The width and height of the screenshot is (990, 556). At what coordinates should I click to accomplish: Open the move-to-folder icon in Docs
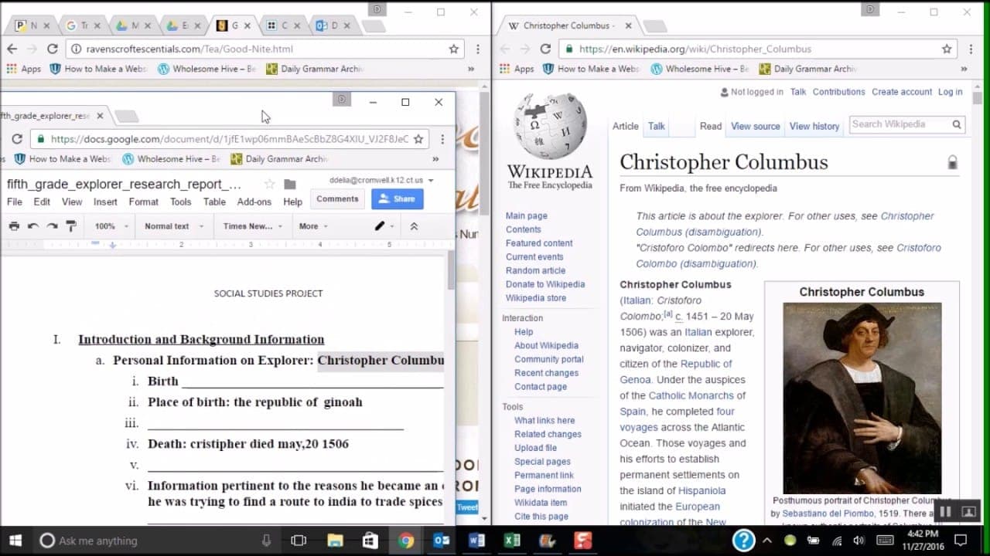coord(289,185)
